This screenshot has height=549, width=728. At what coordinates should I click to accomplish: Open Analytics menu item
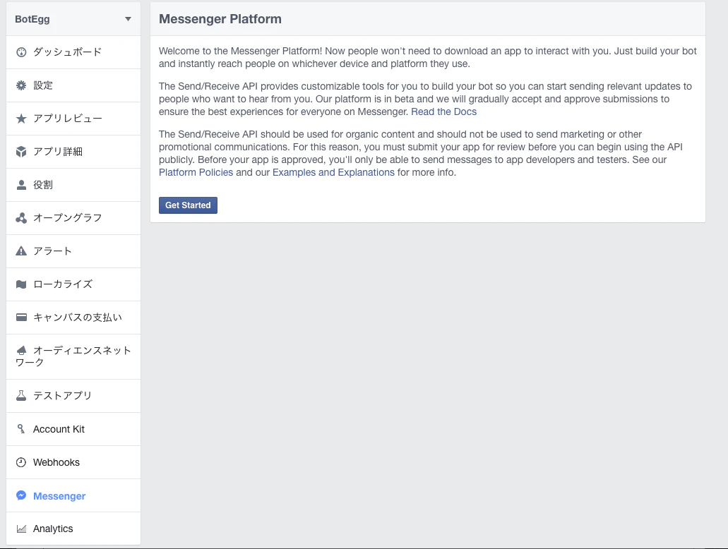pos(73,529)
